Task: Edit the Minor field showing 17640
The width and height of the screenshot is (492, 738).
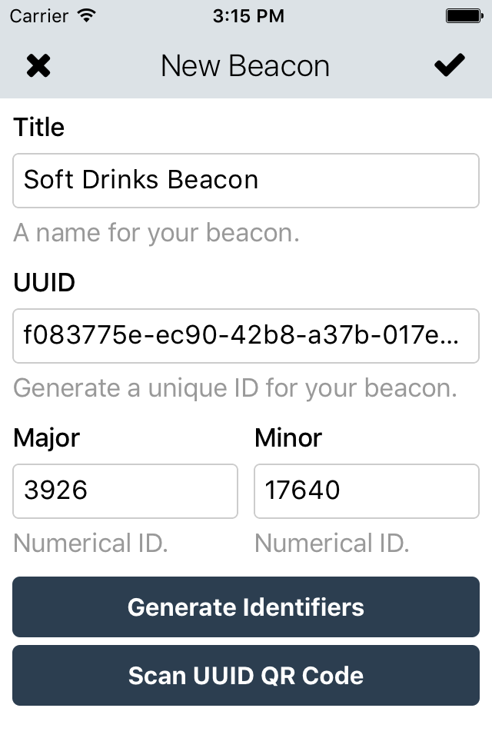Action: (x=367, y=491)
